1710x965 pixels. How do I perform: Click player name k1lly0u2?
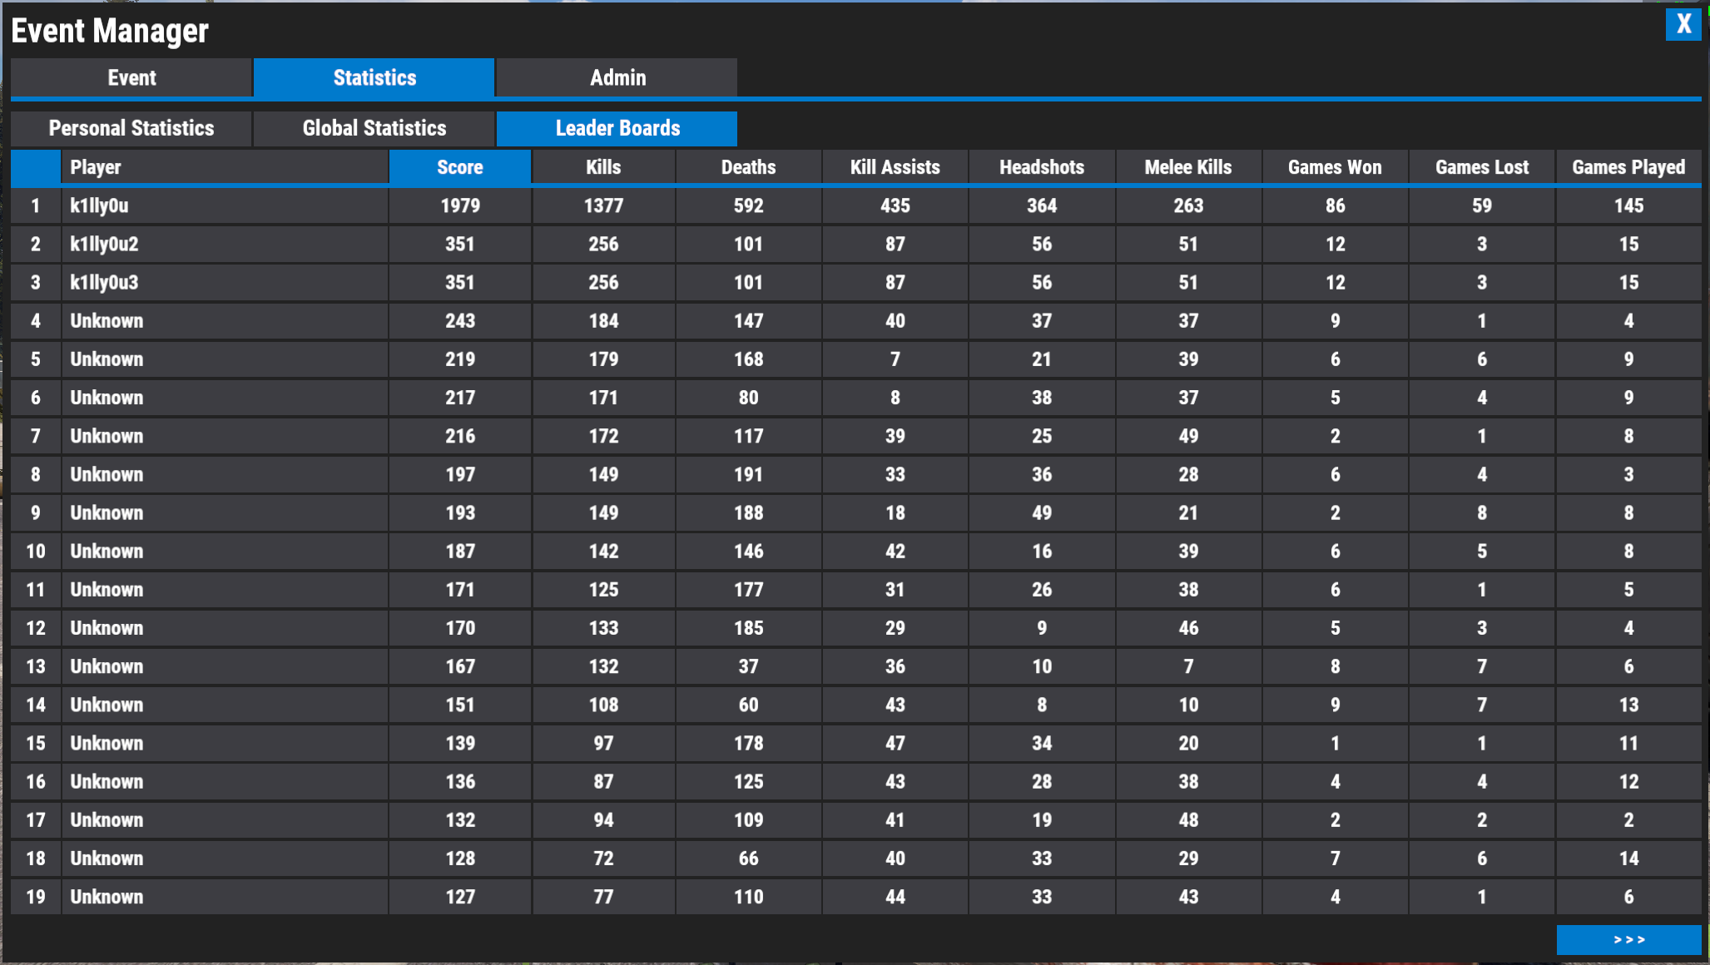tap(104, 244)
